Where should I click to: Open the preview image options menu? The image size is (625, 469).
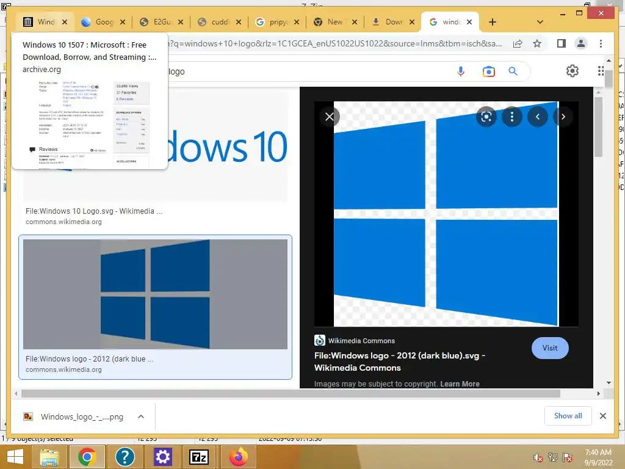[512, 117]
